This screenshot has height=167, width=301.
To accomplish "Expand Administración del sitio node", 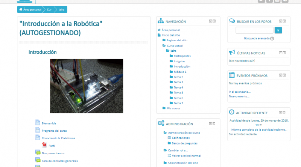I will pos(165,163).
